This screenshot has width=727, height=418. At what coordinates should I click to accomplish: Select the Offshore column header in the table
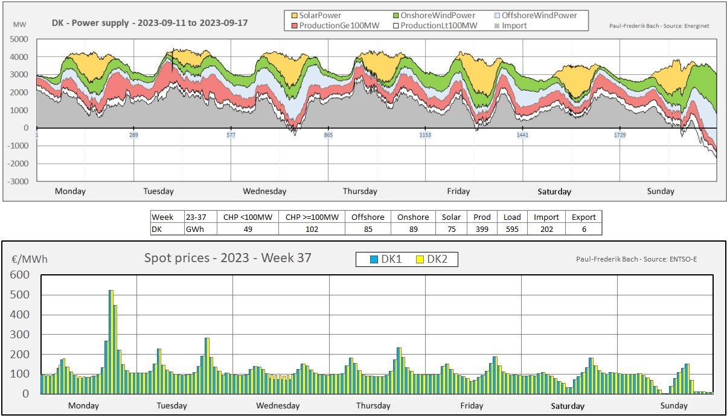click(368, 217)
